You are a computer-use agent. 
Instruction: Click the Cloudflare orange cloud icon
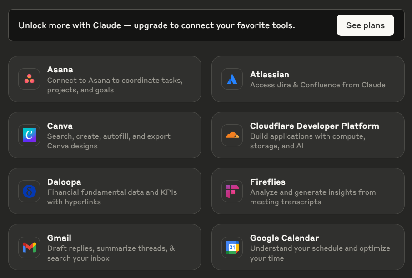click(232, 135)
